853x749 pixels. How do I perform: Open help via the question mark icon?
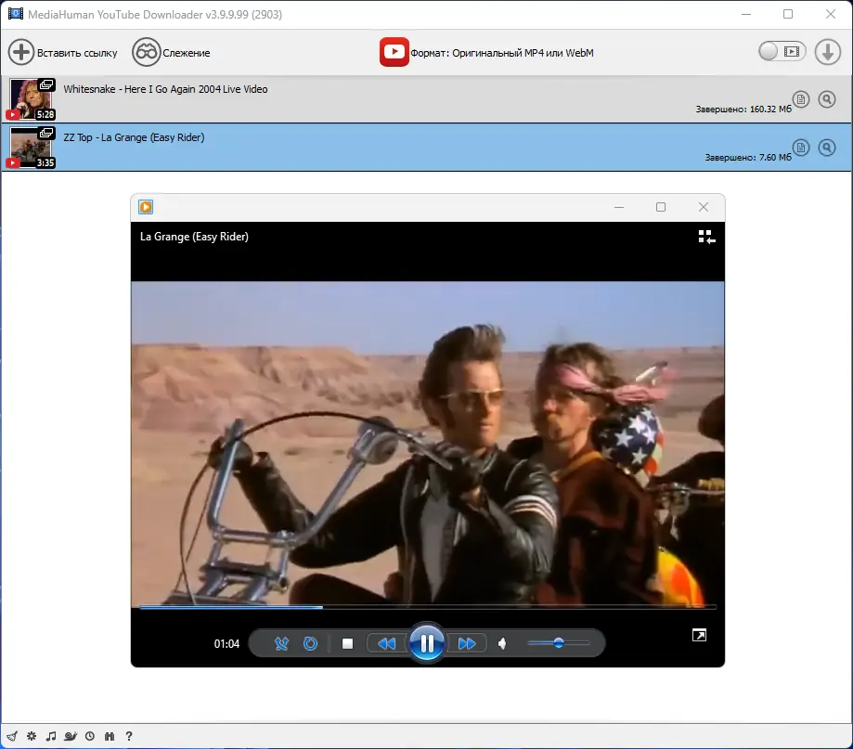(x=129, y=736)
